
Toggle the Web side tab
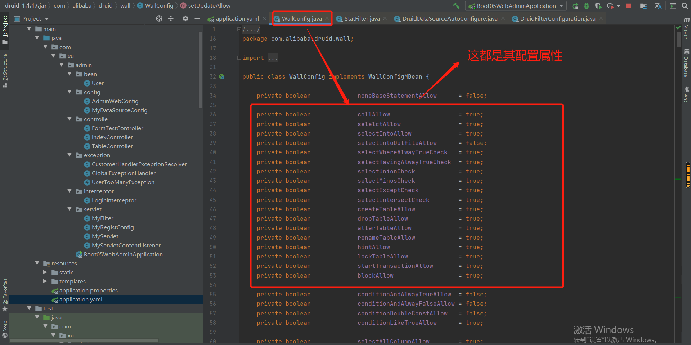pyautogui.click(x=5, y=329)
